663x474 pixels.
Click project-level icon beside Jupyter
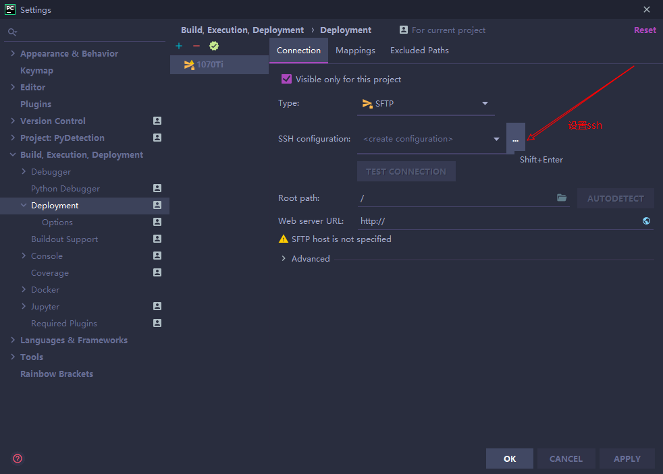[157, 306]
